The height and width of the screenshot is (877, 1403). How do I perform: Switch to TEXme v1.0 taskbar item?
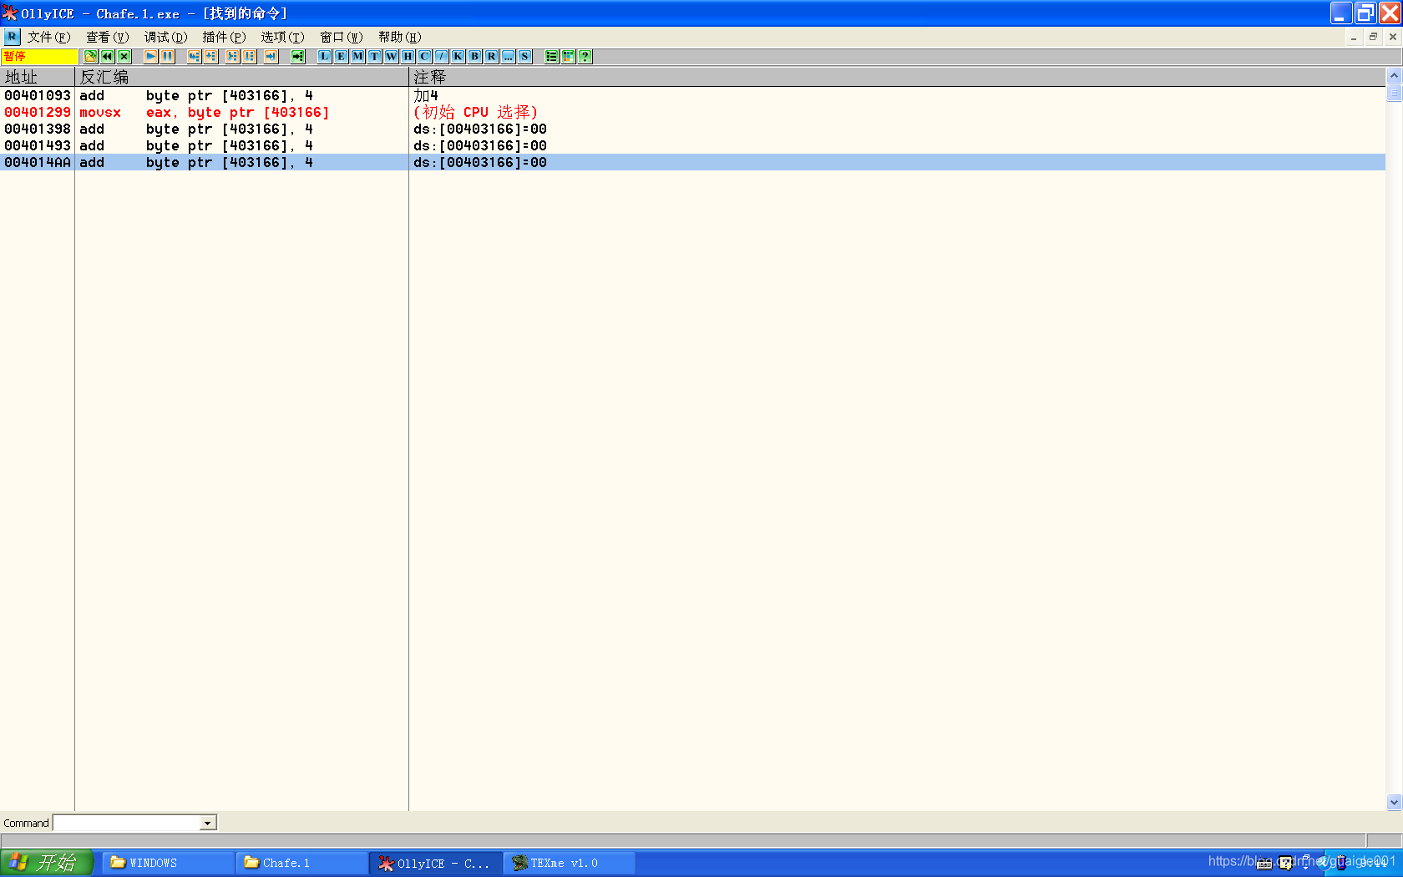[x=570, y=863]
